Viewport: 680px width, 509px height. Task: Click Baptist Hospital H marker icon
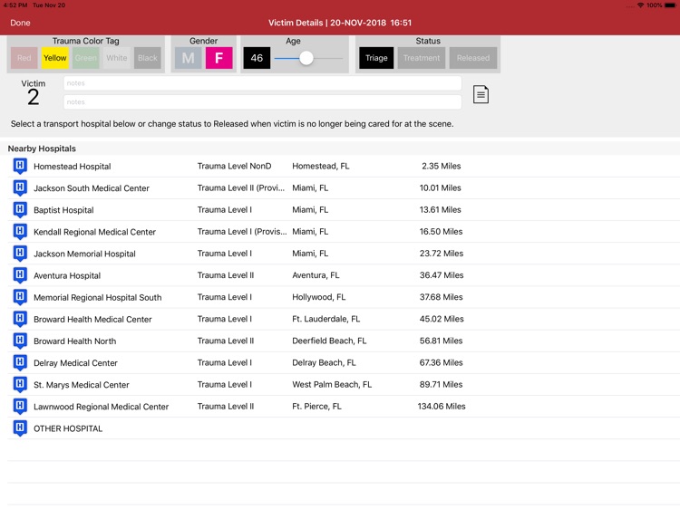pos(20,209)
